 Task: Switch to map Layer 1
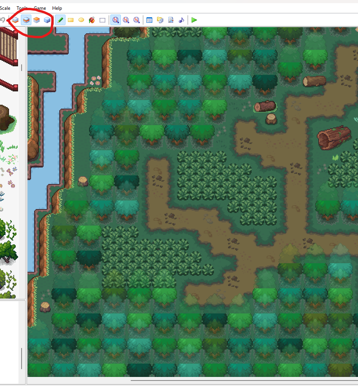coord(15,20)
